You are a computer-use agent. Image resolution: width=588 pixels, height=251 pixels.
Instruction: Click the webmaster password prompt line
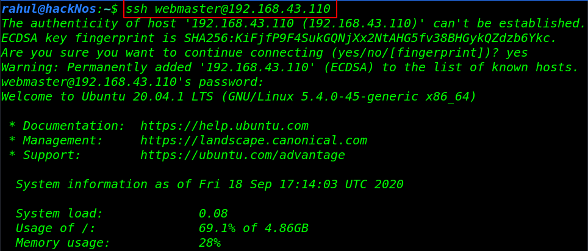pyautogui.click(x=133, y=82)
